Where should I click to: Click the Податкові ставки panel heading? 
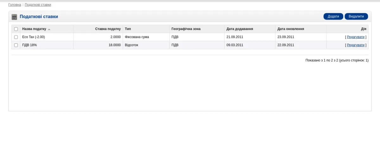pos(39,16)
